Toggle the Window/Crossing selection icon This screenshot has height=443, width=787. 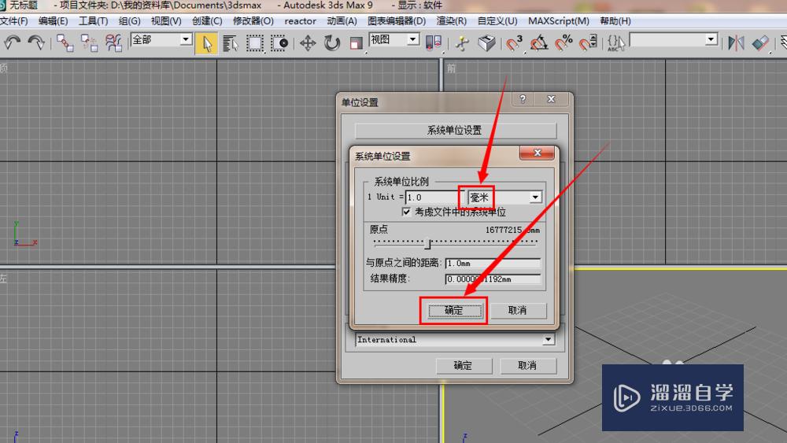(279, 43)
